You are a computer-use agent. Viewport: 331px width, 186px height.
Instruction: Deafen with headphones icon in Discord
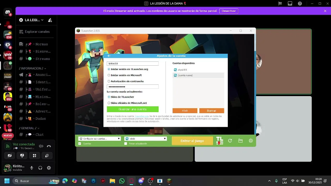point(40,168)
